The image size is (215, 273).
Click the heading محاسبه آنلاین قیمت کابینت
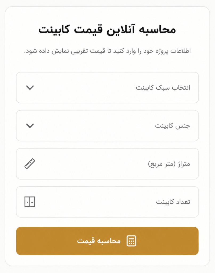pos(107,30)
